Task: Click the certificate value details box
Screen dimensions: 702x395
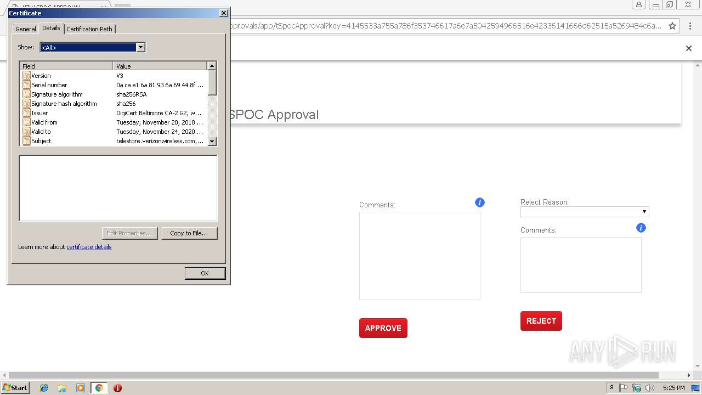Action: pos(118,188)
